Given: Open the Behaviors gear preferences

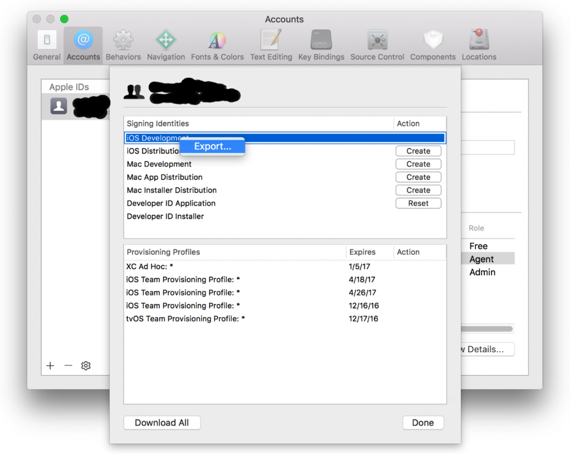Looking at the screenshot, I should (x=123, y=45).
